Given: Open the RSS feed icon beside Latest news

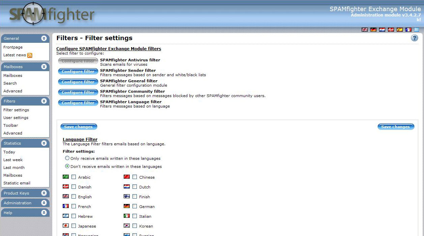Looking at the screenshot, I should tap(30, 55).
